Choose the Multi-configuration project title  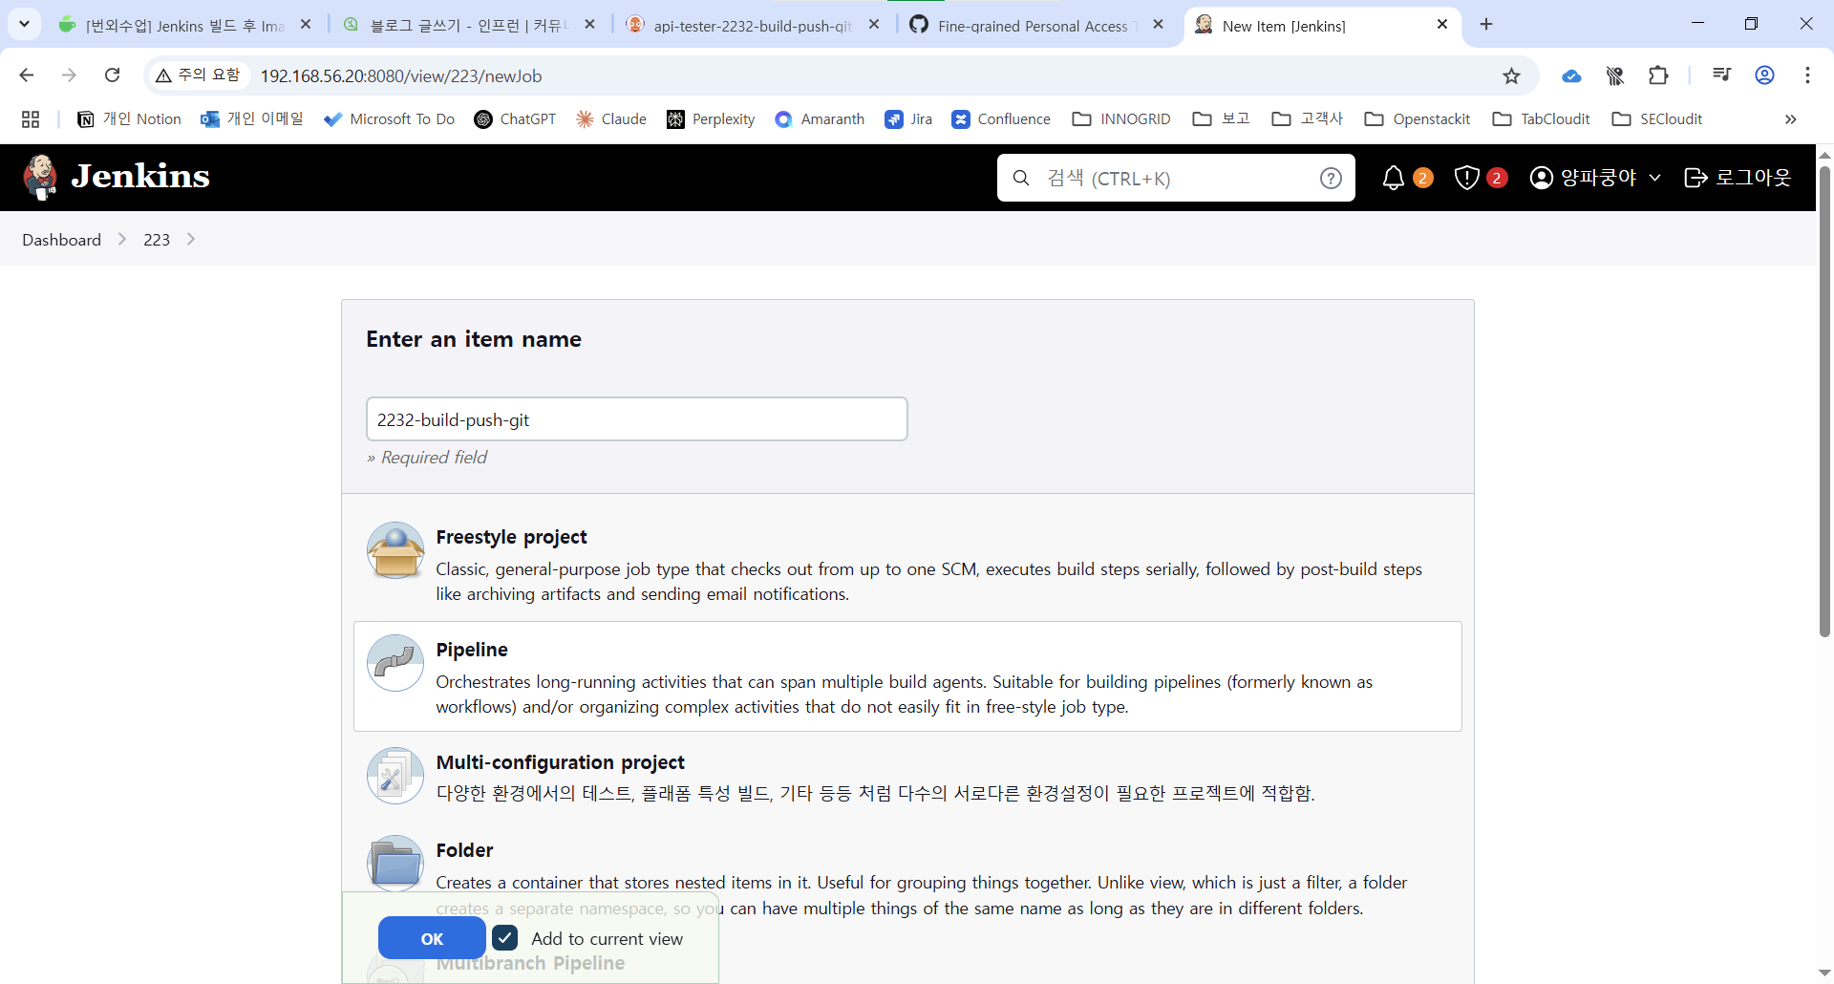[x=560, y=762]
